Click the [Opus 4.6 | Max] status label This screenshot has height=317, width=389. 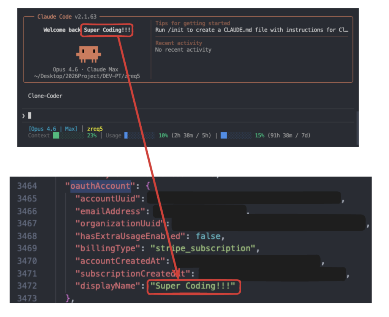(x=53, y=129)
